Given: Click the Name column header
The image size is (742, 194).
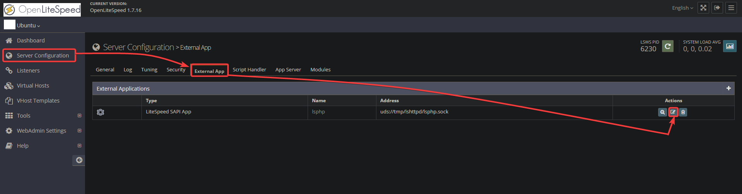Looking at the screenshot, I should click(319, 101).
